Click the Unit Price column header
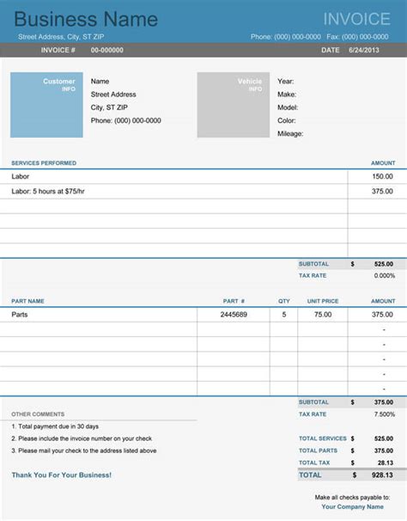This screenshot has height=521, width=407. click(323, 302)
